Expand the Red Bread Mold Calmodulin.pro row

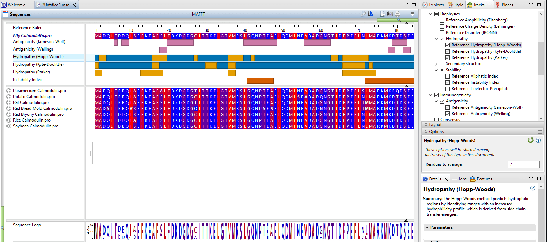coord(9,108)
